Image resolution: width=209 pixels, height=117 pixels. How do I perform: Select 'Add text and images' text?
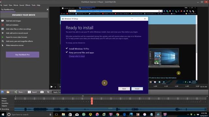[13, 21]
